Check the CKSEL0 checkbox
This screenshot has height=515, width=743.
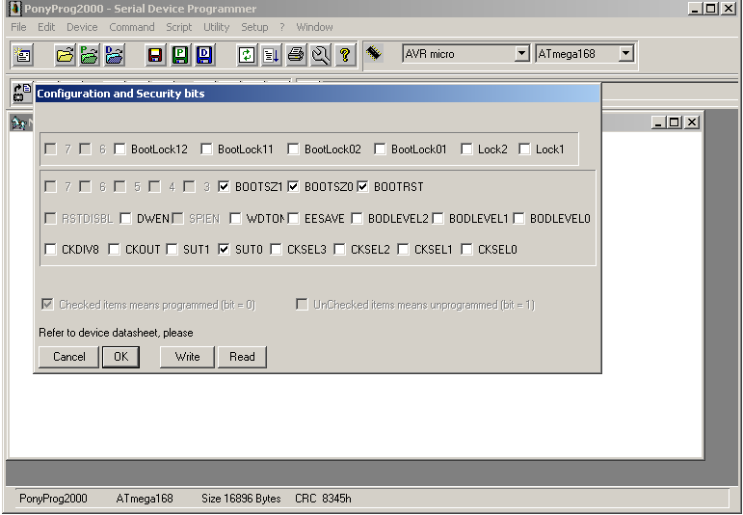tap(466, 250)
